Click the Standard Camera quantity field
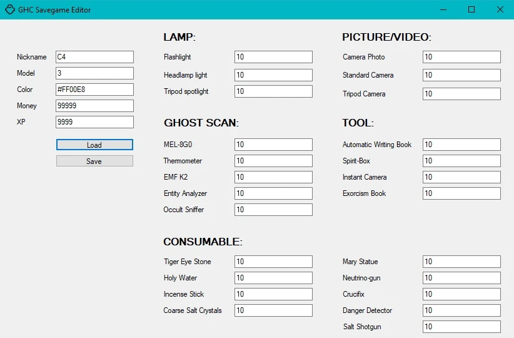The height and width of the screenshot is (338, 514). [461, 75]
